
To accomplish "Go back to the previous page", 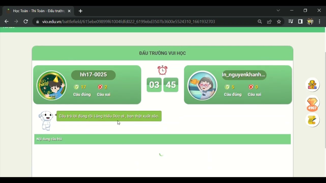I will pos(7,22).
